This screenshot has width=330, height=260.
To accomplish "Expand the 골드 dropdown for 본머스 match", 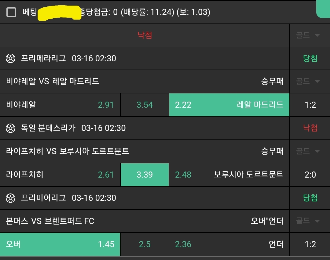I will [308, 221].
